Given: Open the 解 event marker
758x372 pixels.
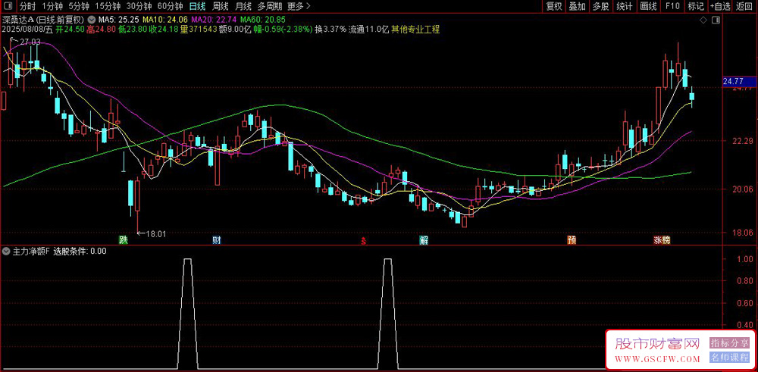Looking at the screenshot, I should point(424,239).
